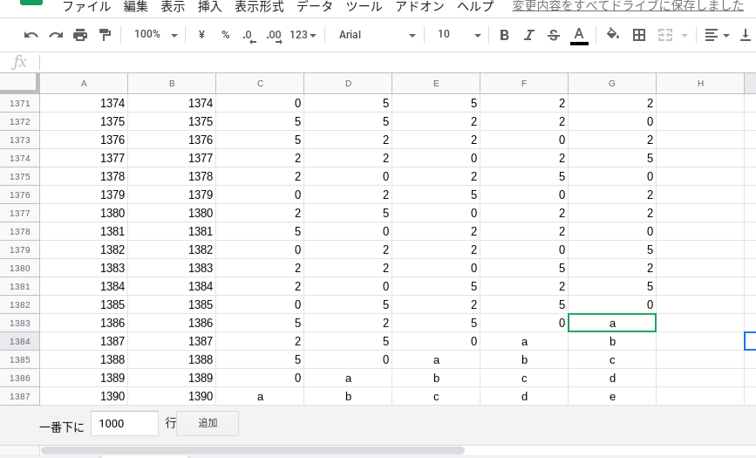Expand the merge cells options arrow
Image resolution: width=756 pixels, height=458 pixels.
pyautogui.click(x=684, y=35)
